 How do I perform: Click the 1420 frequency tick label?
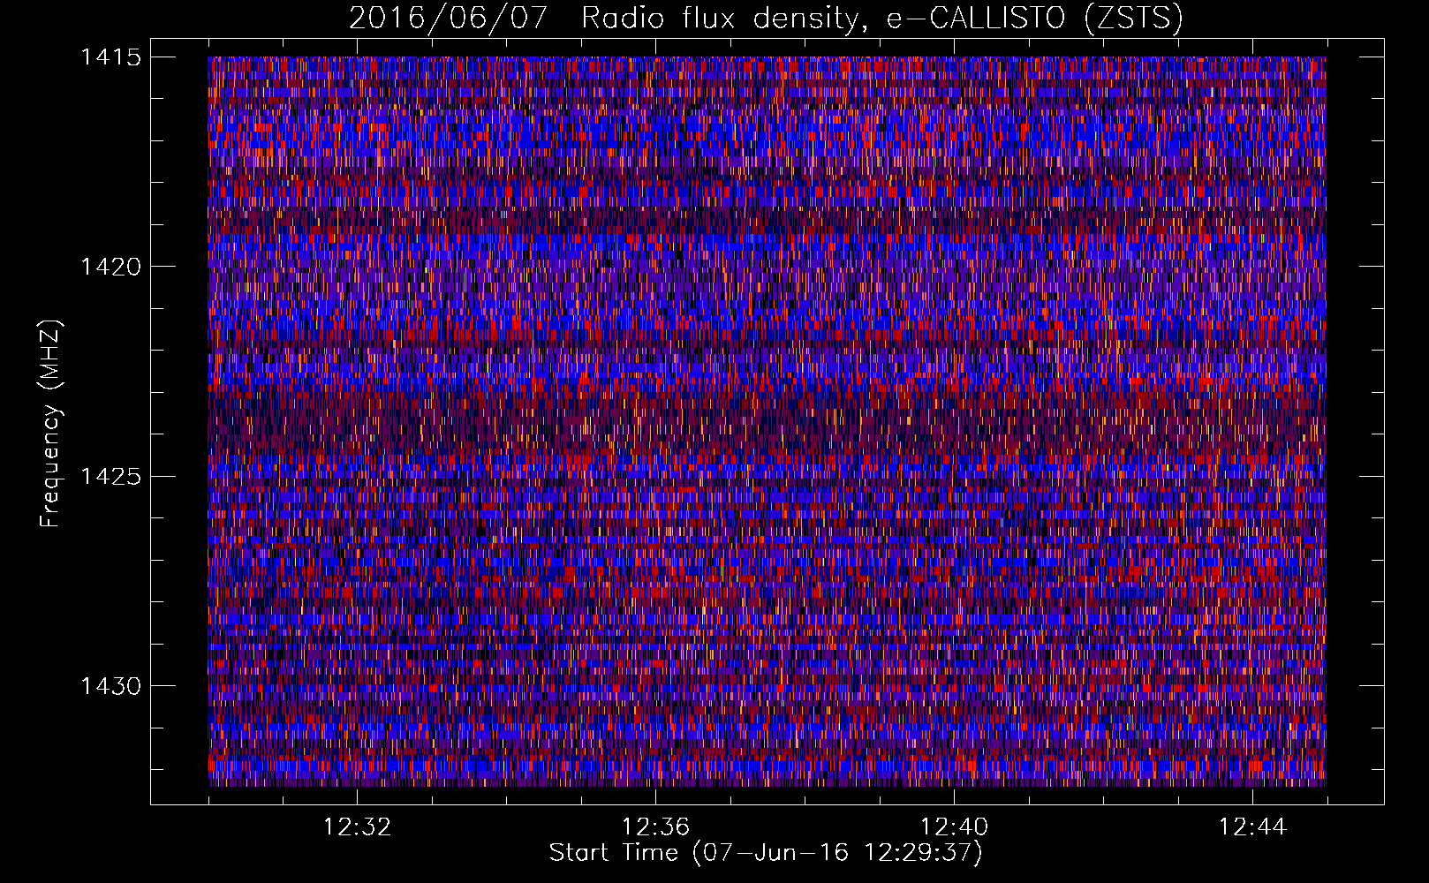(110, 267)
